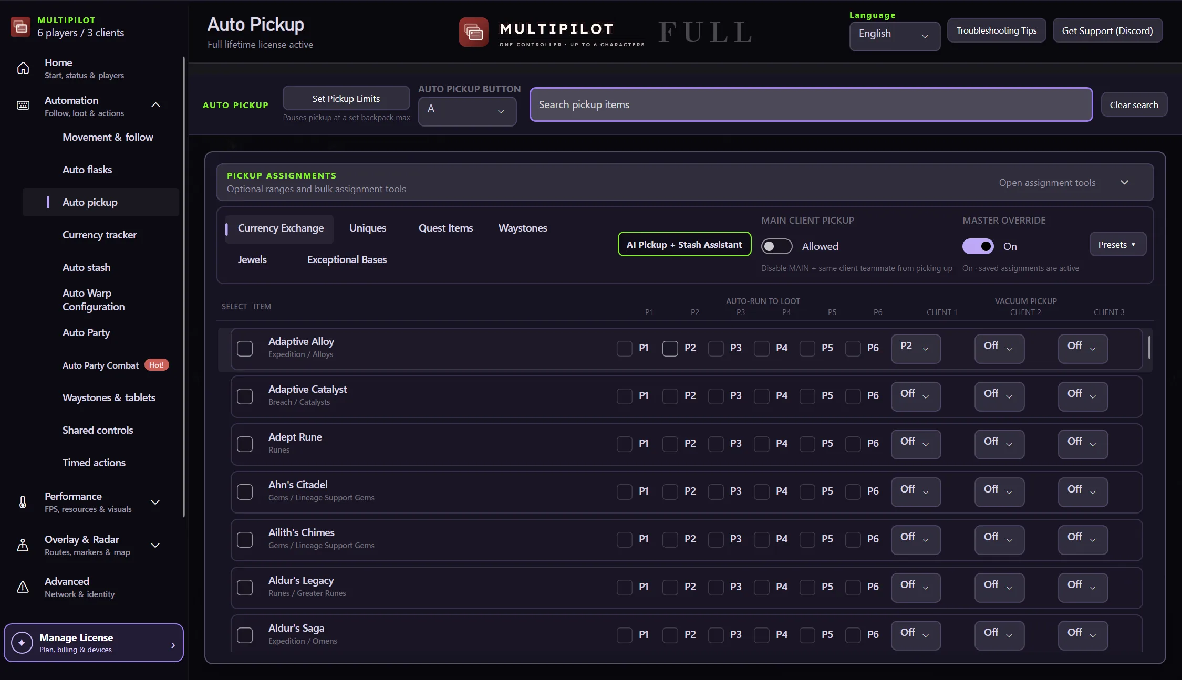Select the Currency Exchange tab
This screenshot has width=1182, height=680.
[280, 228]
